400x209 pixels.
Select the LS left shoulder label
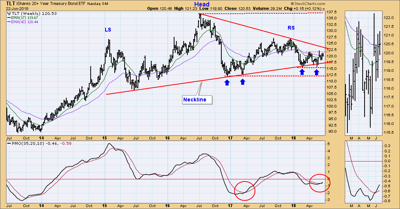point(109,29)
